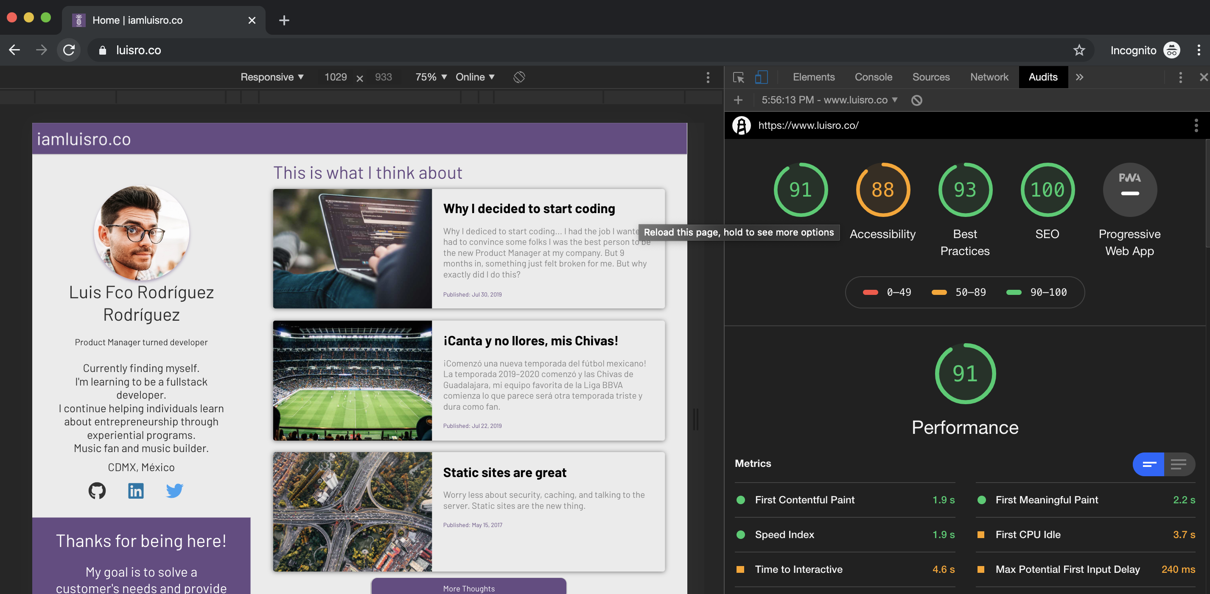Screen dimensions: 1210x594
Task: Click the More Thoughts button
Action: click(468, 588)
